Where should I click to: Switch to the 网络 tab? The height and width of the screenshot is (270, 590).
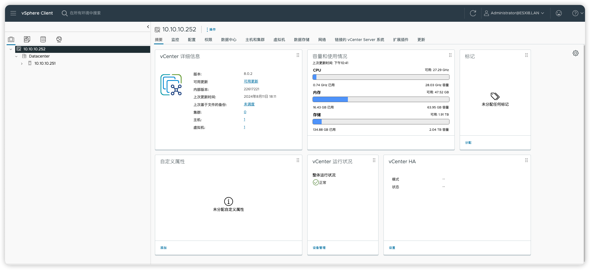tap(322, 40)
